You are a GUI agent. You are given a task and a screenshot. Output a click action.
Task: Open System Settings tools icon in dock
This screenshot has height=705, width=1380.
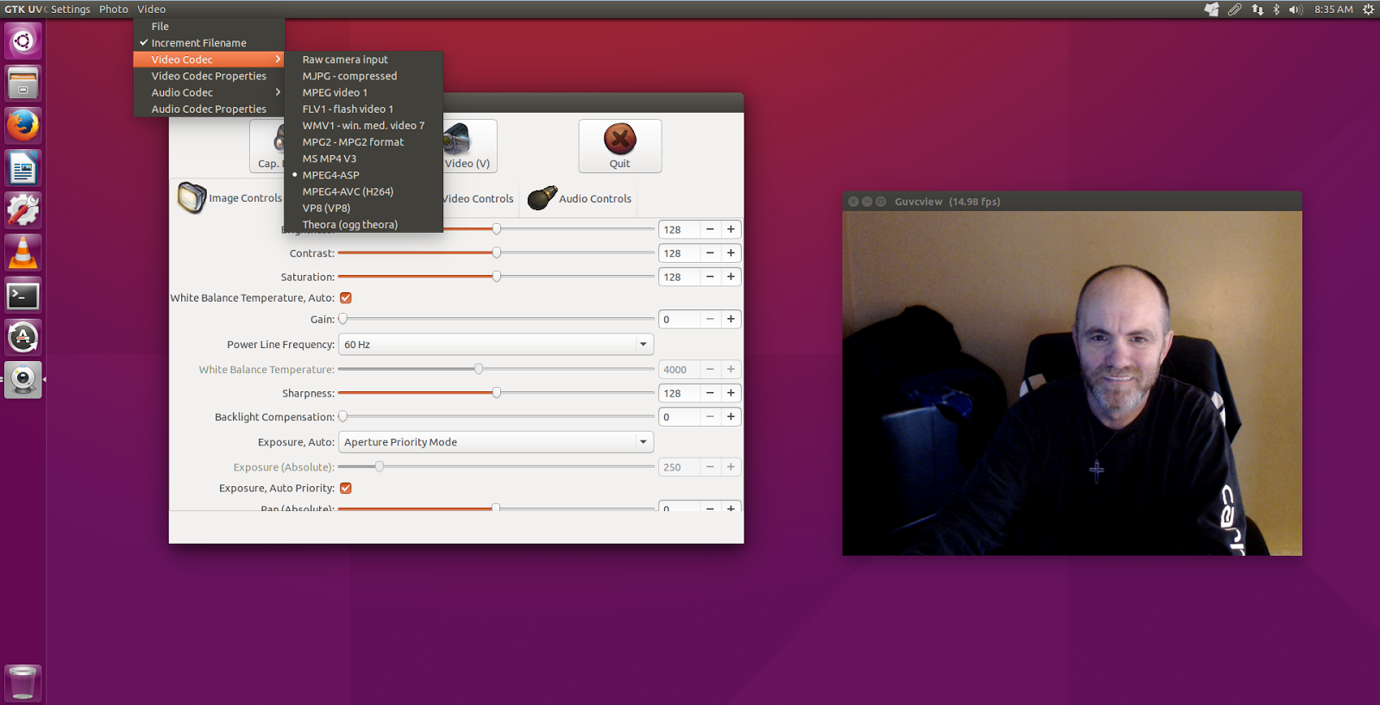[23, 210]
